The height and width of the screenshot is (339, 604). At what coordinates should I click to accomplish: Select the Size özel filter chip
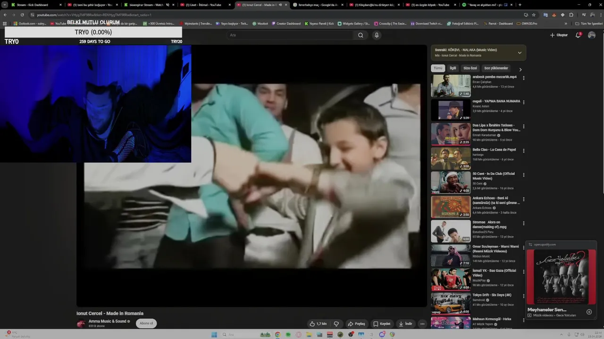[470, 68]
